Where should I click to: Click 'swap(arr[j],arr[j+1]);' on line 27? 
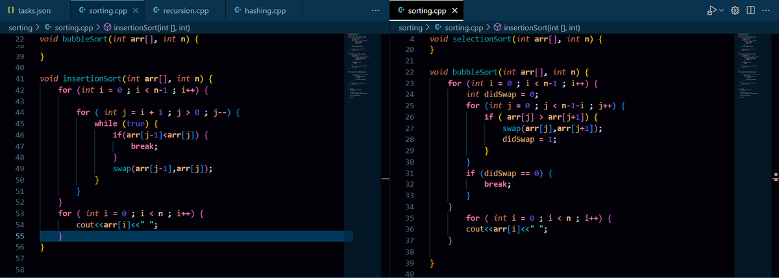pos(552,128)
